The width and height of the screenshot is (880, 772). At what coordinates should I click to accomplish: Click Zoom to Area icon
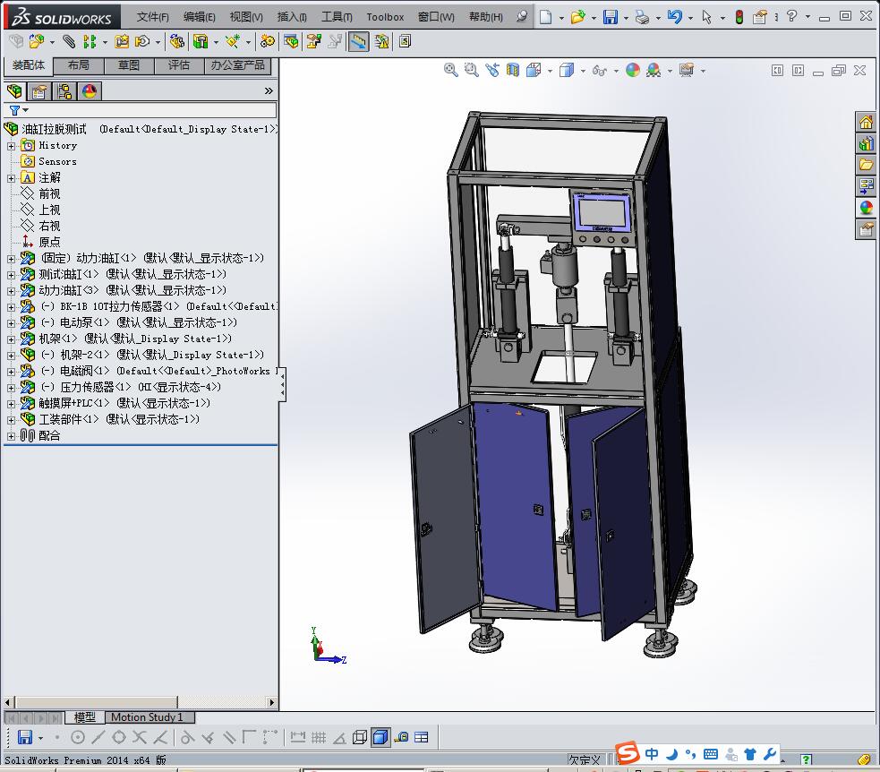472,70
